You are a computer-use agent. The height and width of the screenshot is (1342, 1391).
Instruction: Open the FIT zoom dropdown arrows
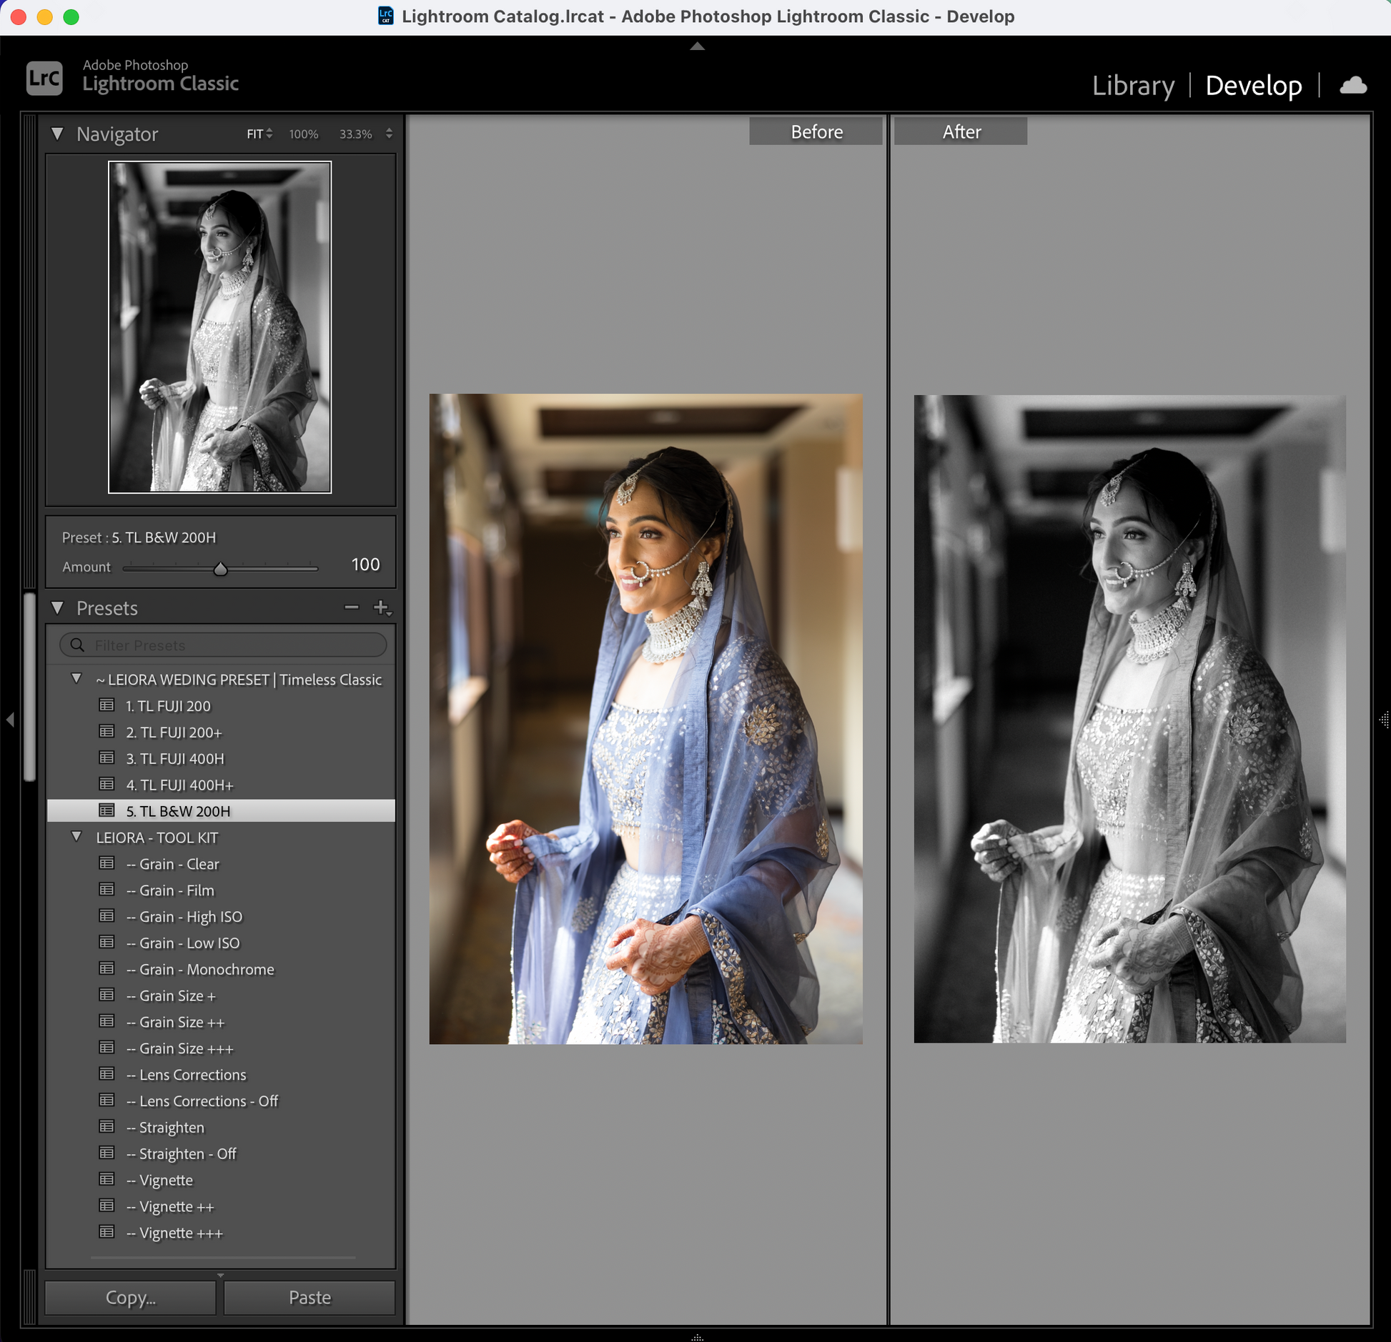pyautogui.click(x=269, y=134)
